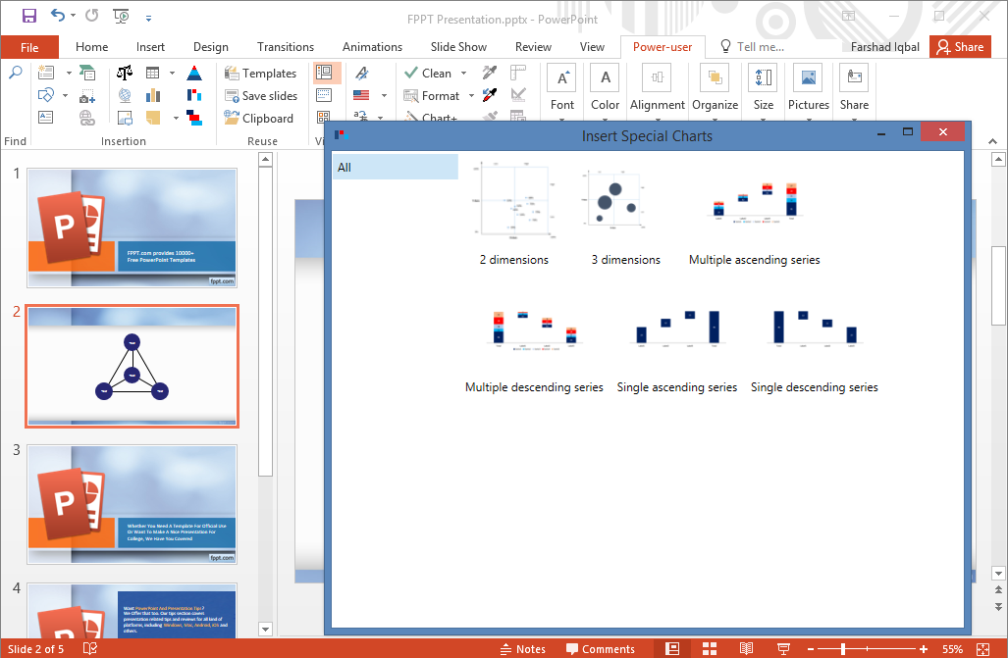Click the Organize icon in ribbon
This screenshot has width=1008, height=658.
[x=715, y=78]
